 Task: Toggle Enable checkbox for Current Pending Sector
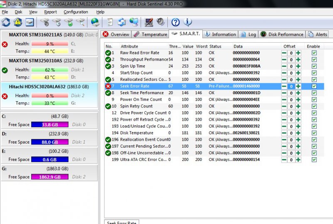point(314,146)
